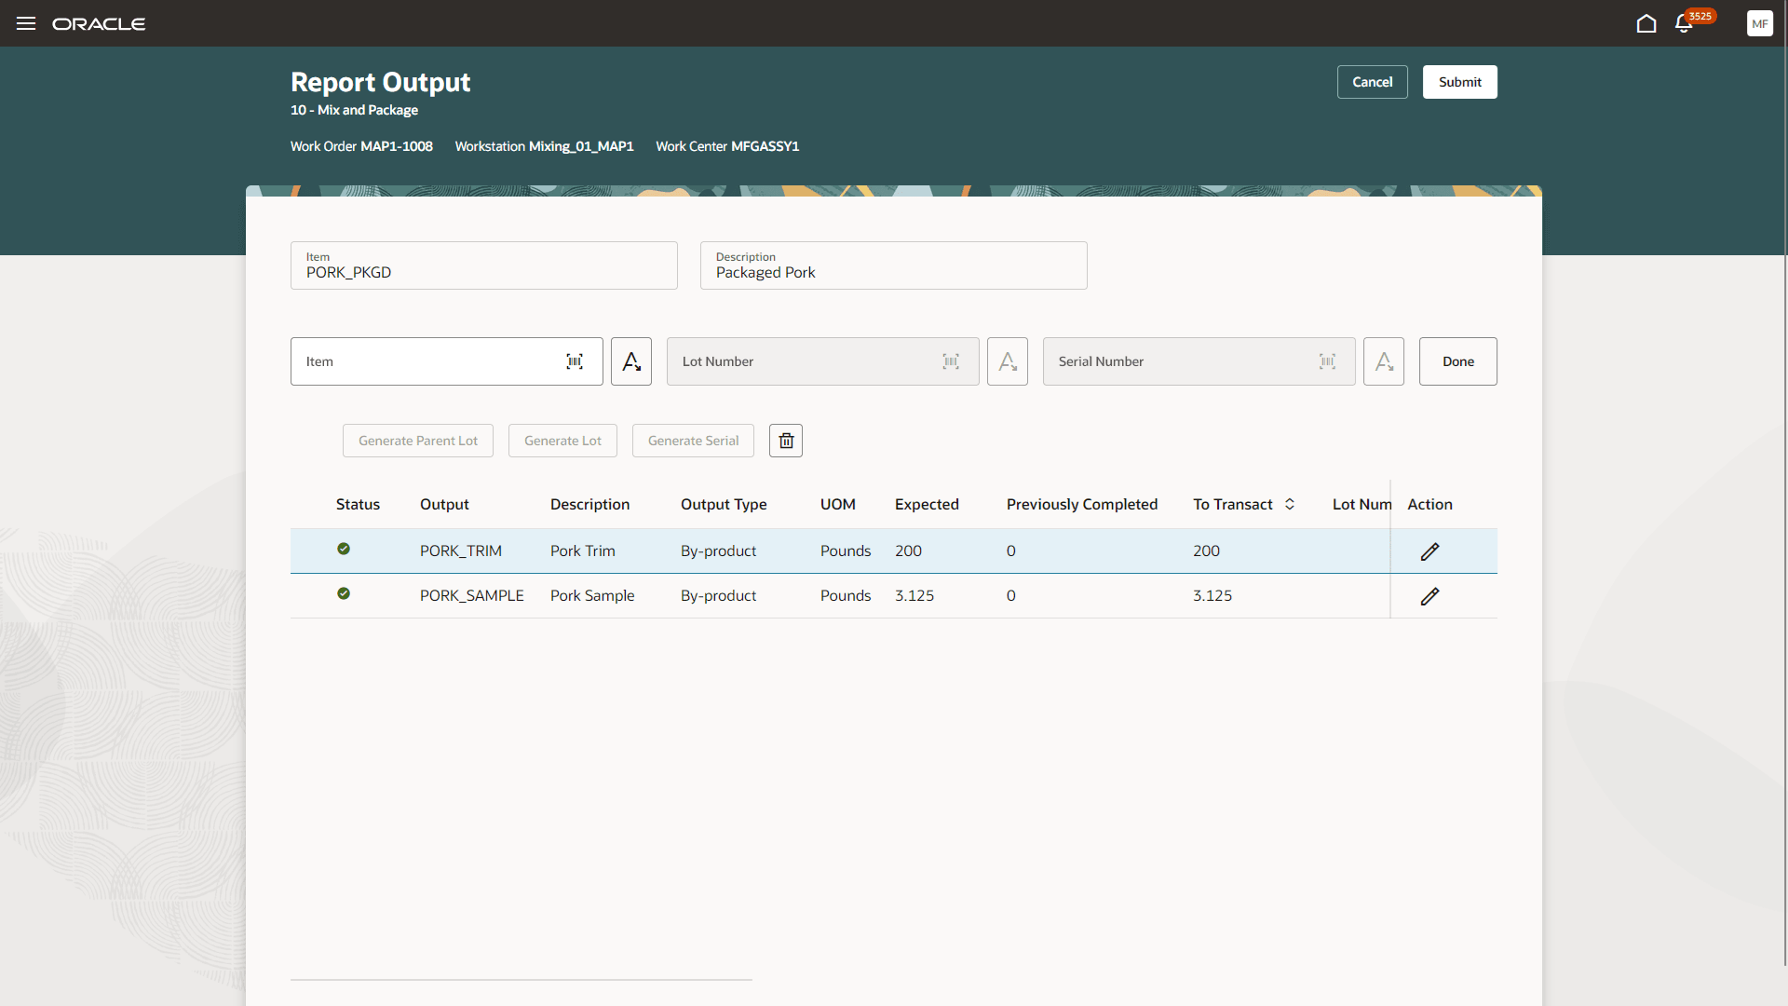The image size is (1788, 1006).
Task: Click green status icon for PORK_SAMPLE
Action: click(344, 594)
